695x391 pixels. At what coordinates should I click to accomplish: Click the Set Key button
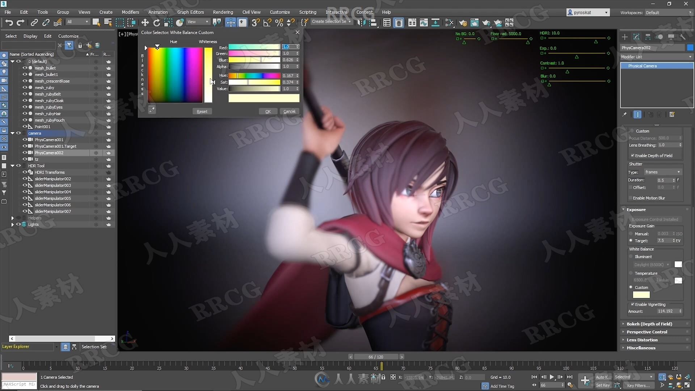(603, 385)
